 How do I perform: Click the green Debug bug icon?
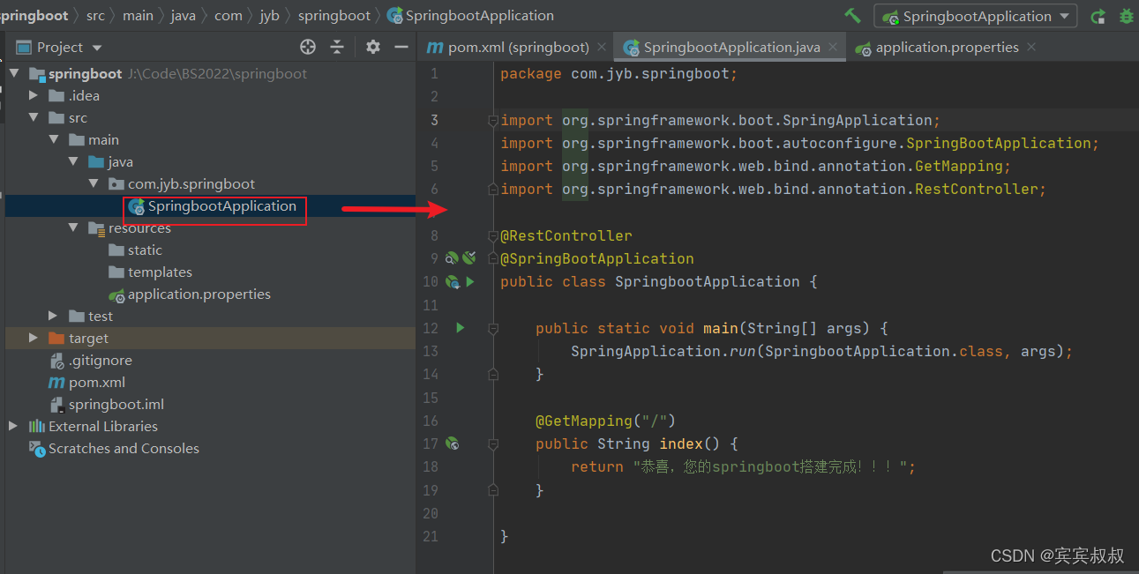click(1126, 16)
